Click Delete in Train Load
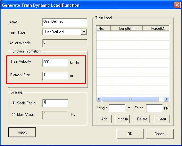The width and height of the screenshot is (182, 146). tap(142, 119)
